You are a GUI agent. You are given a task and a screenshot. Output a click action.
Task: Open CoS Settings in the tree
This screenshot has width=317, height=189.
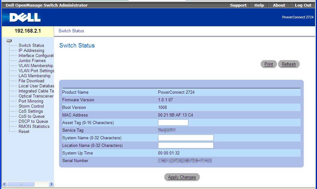click(31, 111)
